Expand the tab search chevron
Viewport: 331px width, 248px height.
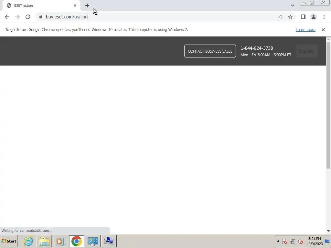tap(292, 5)
